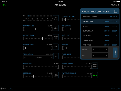Select the COARSE TIME MIDI row
The height and width of the screenshot is (91, 121).
[x=100, y=40]
